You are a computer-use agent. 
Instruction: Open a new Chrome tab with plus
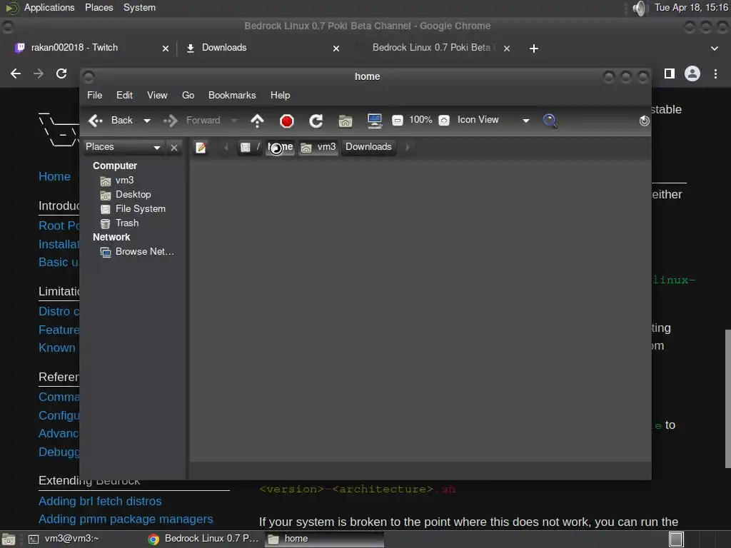click(534, 49)
